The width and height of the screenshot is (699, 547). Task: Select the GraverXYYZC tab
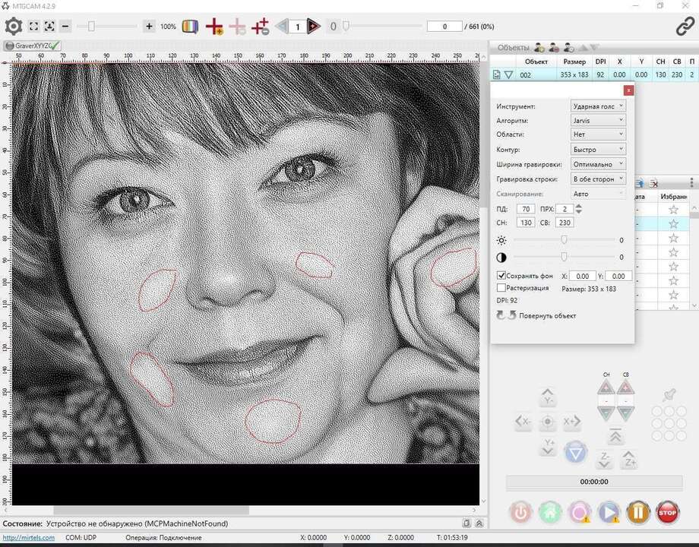32,46
